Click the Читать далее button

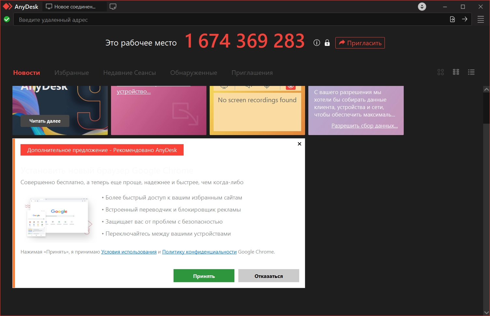tap(45, 121)
